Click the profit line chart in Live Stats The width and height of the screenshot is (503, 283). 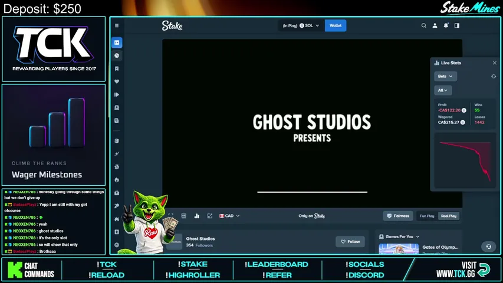click(x=465, y=160)
